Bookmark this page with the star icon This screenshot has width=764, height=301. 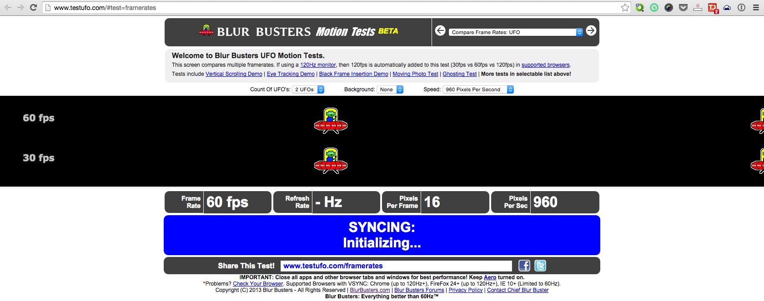[x=625, y=8]
